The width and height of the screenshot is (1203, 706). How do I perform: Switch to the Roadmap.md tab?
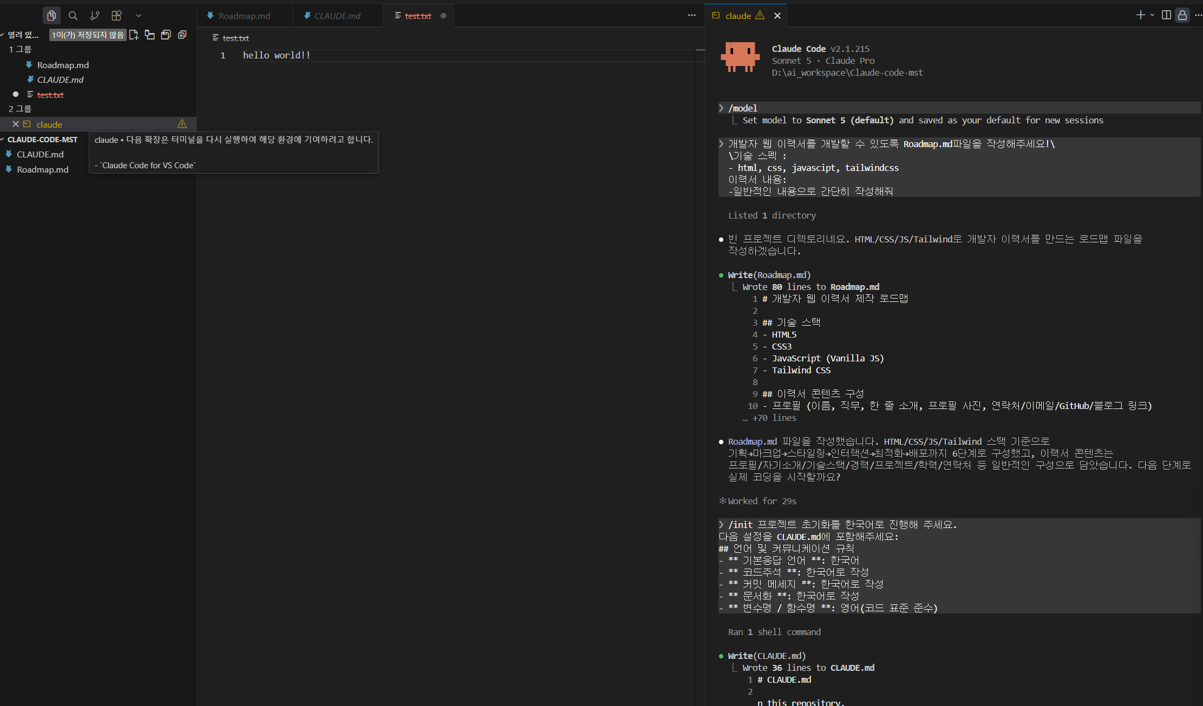pyautogui.click(x=244, y=16)
